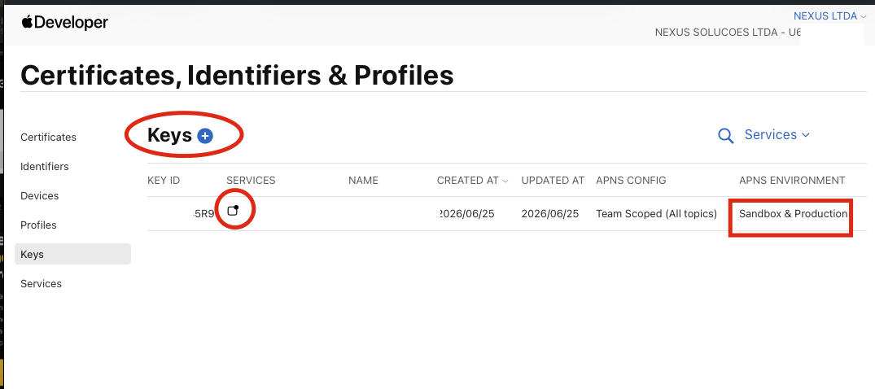875x389 pixels.
Task: Click the Sandbox & Production environment cell
Action: tap(793, 214)
